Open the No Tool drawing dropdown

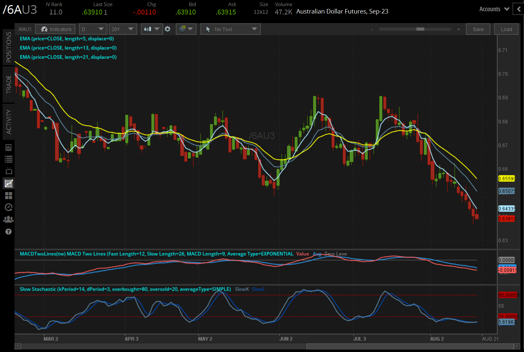pyautogui.click(x=230, y=29)
